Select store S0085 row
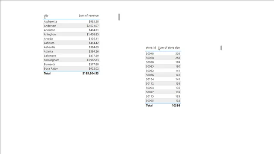 [x=163, y=67]
